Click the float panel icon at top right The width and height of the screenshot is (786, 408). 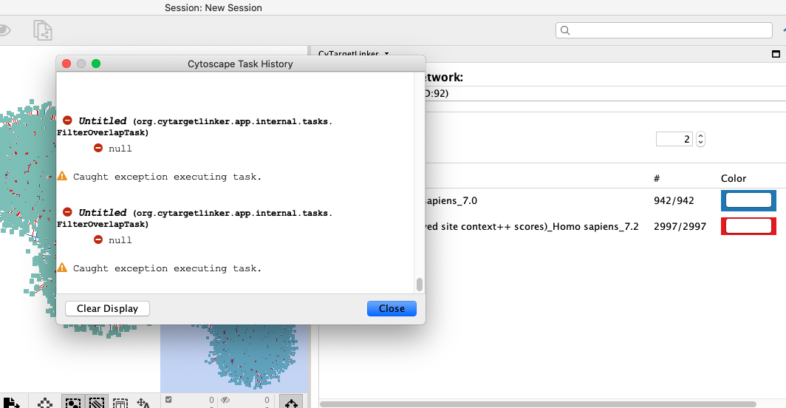point(776,54)
